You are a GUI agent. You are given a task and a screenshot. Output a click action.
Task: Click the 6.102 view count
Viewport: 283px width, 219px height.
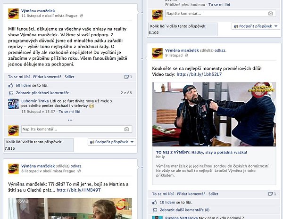tap(154, 33)
